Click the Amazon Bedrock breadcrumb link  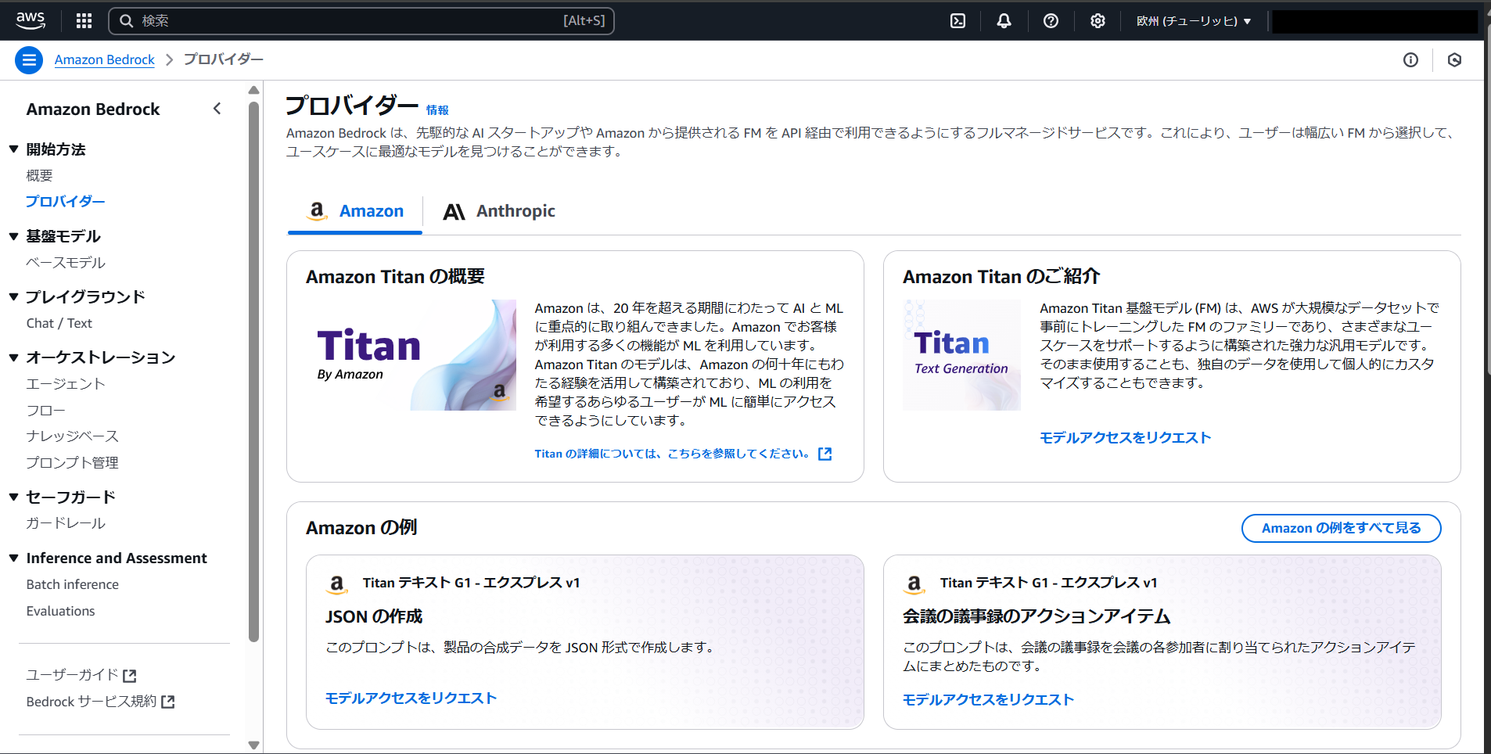click(x=105, y=59)
